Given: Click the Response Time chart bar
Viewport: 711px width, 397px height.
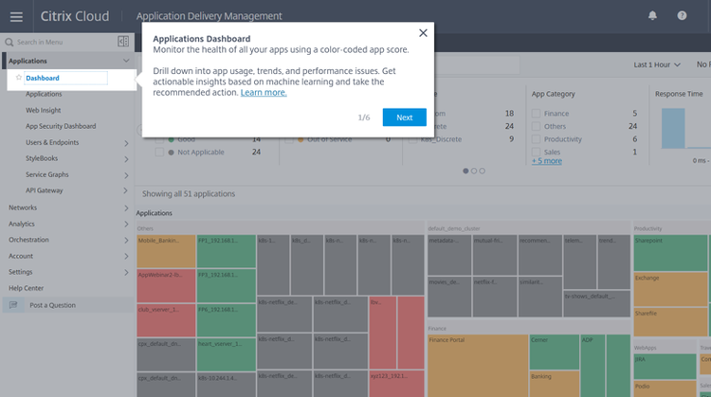Looking at the screenshot, I should [x=673, y=128].
